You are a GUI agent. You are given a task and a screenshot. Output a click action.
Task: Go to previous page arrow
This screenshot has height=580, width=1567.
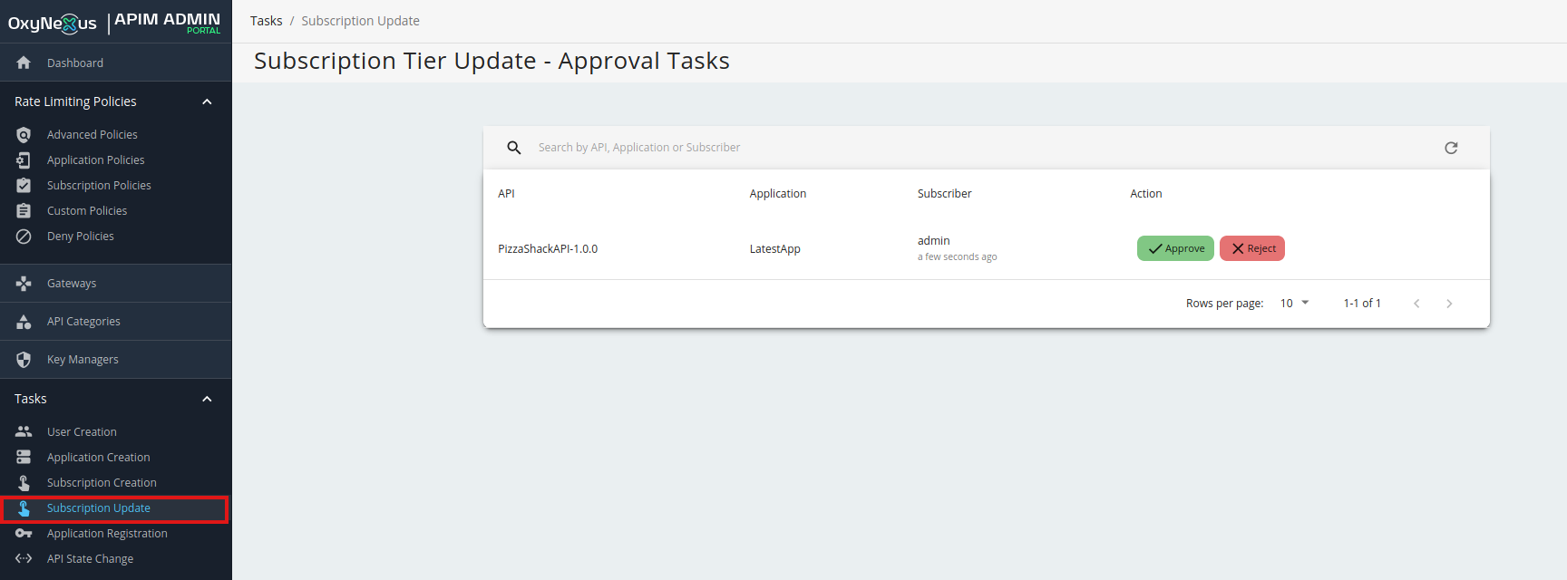tap(1416, 304)
